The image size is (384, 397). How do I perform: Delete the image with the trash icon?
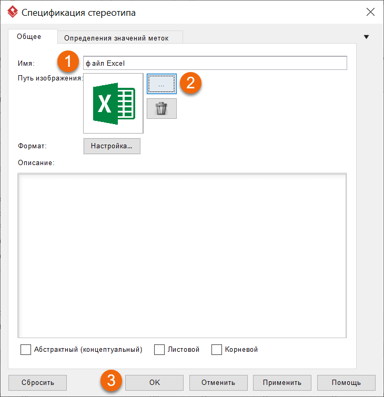161,108
